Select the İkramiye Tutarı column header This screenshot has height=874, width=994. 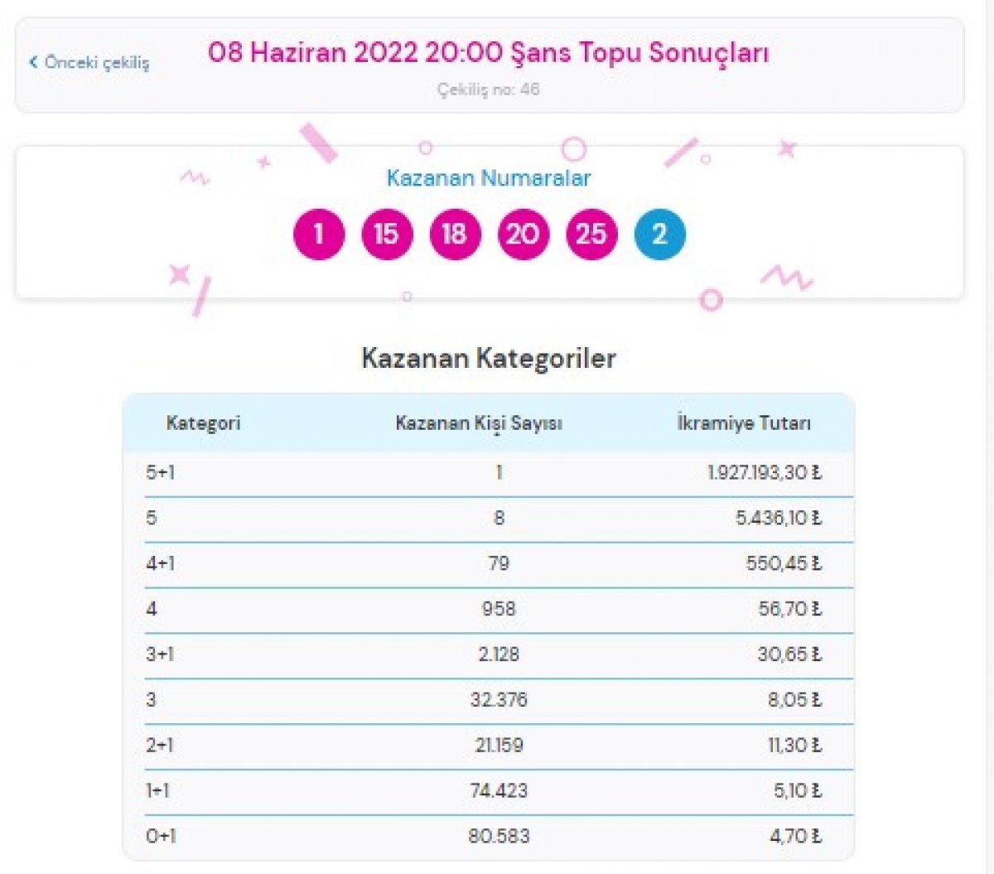[748, 421]
